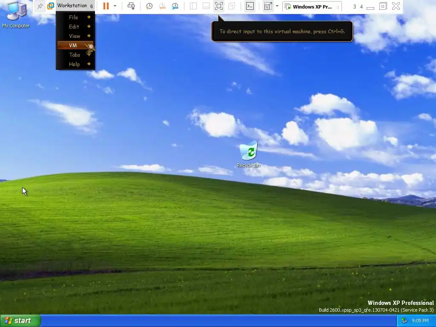Revert to previous snapshot icon

click(x=162, y=6)
